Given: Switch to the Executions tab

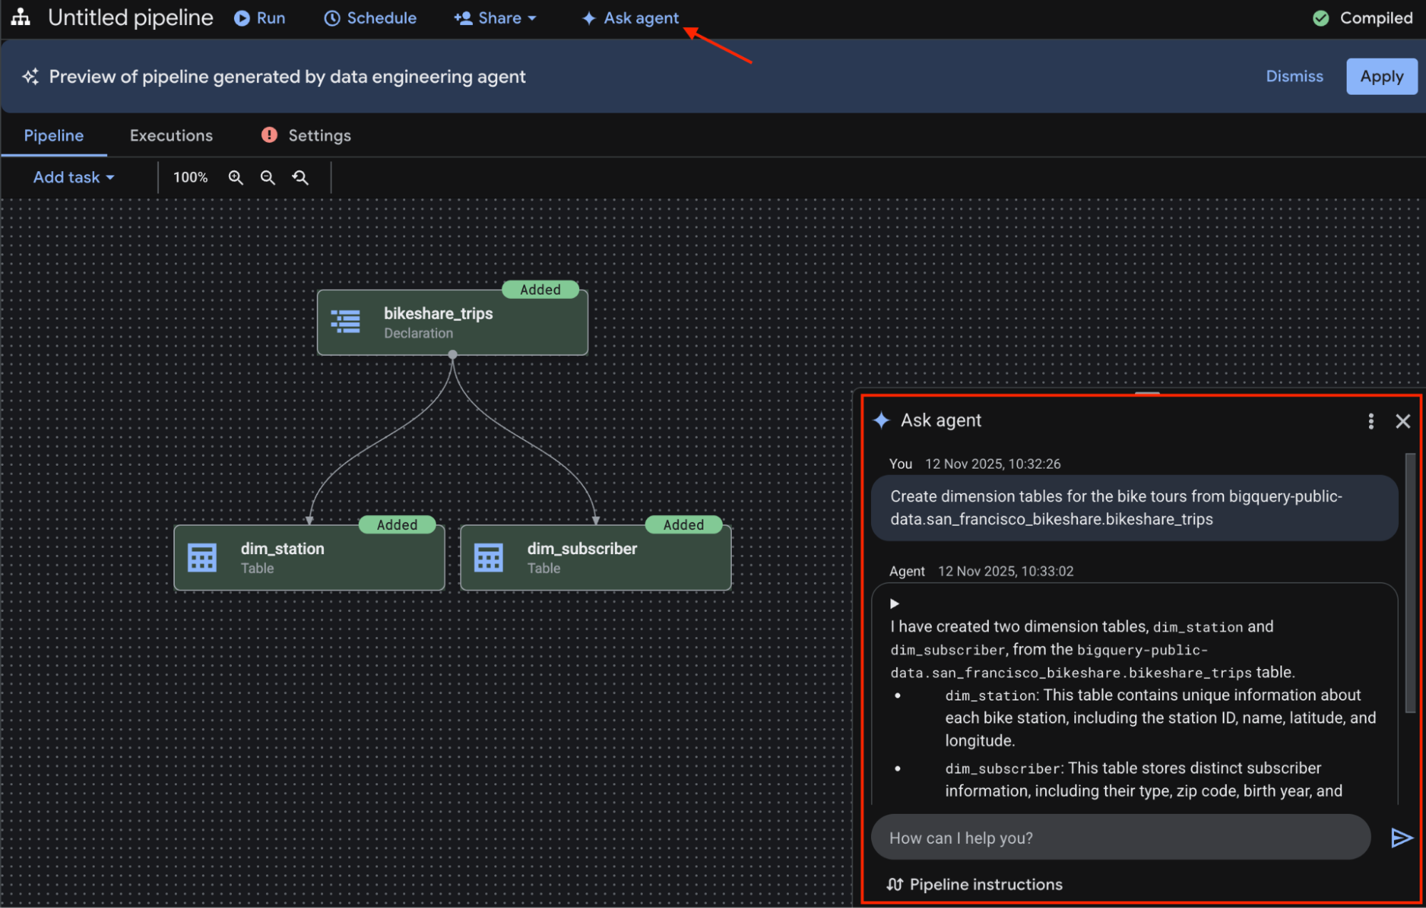Looking at the screenshot, I should tap(171, 136).
